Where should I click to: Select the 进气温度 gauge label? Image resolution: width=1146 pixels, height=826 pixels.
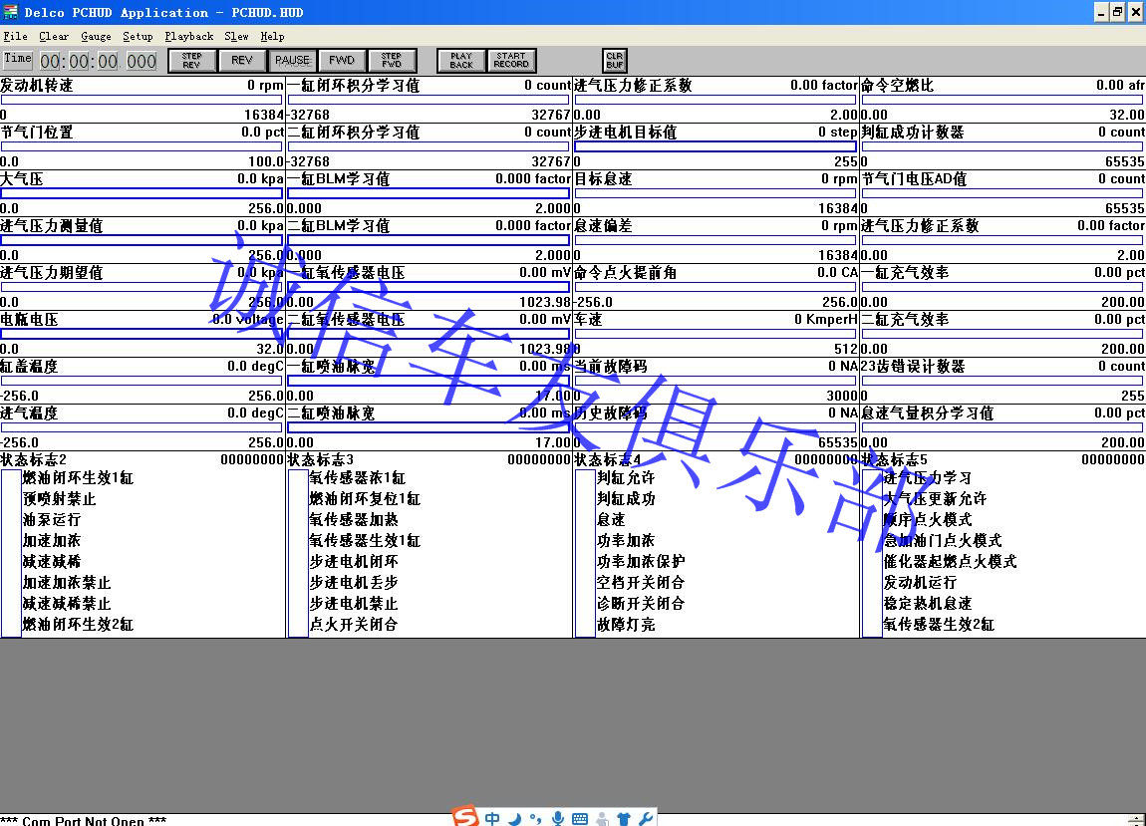click(29, 413)
